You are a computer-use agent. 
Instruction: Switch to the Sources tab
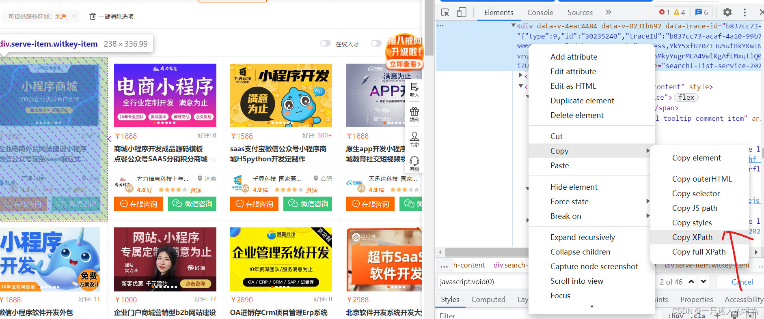point(580,12)
